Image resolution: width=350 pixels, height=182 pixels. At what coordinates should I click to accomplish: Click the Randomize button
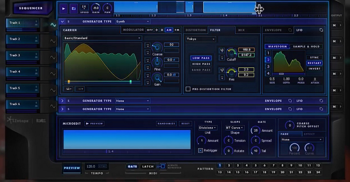(x=166, y=124)
